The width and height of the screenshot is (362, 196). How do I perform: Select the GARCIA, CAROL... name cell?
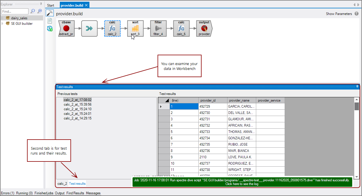[x=242, y=106]
